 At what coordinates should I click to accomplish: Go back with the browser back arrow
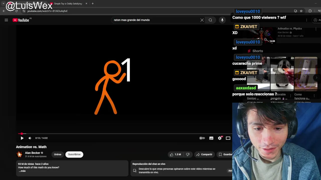(x=4, y=11)
